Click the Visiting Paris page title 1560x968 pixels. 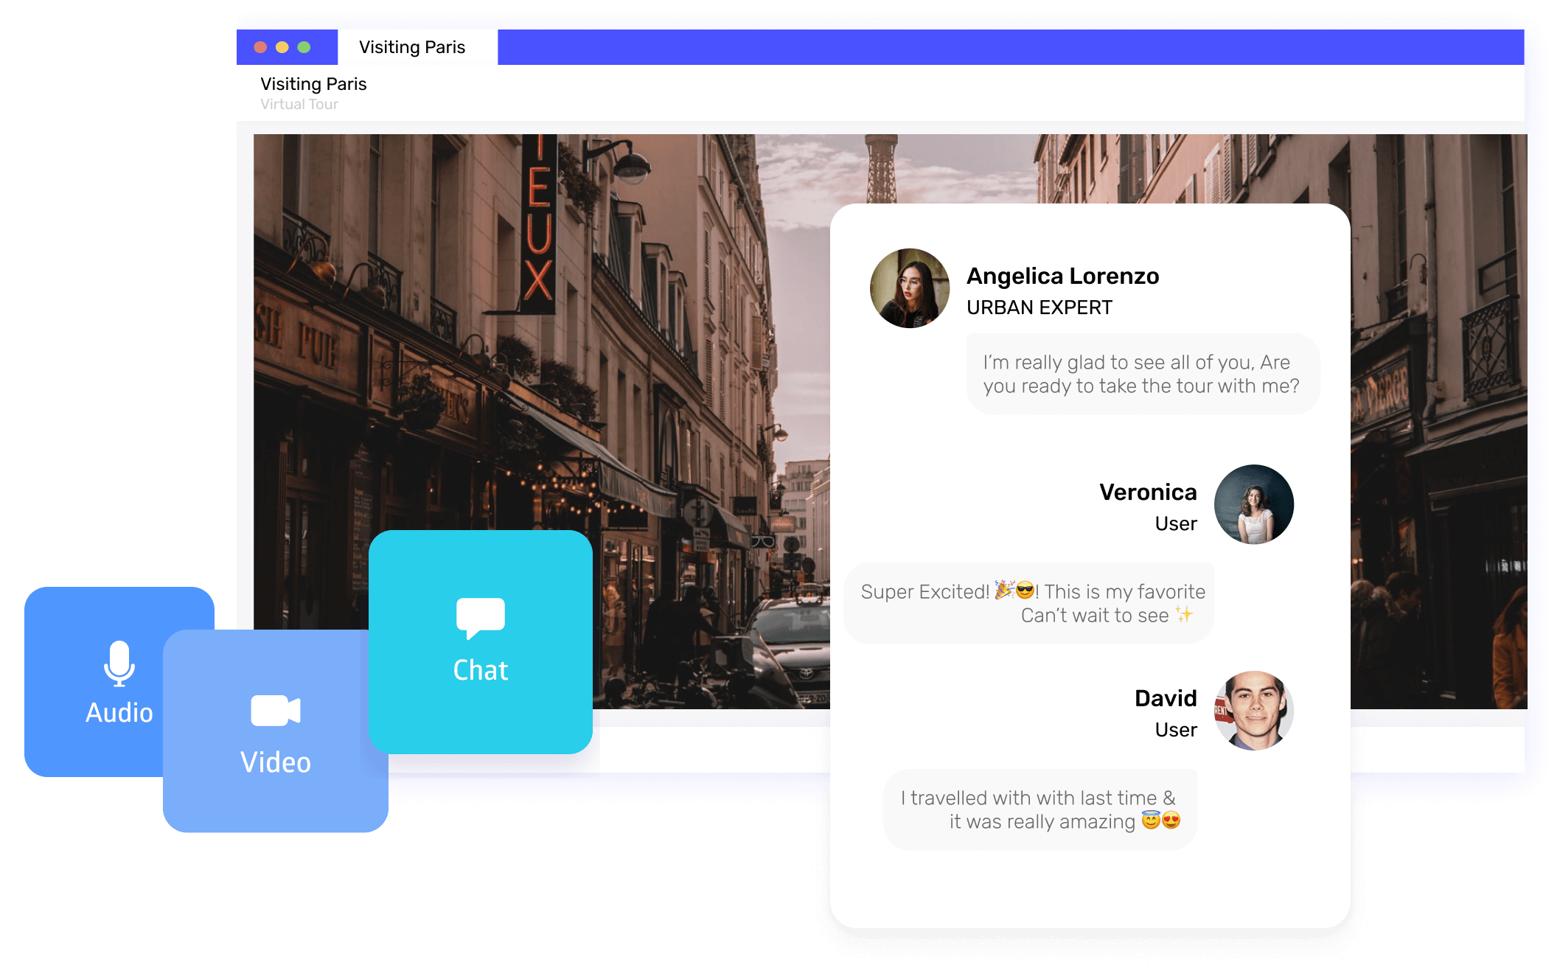pos(313,84)
